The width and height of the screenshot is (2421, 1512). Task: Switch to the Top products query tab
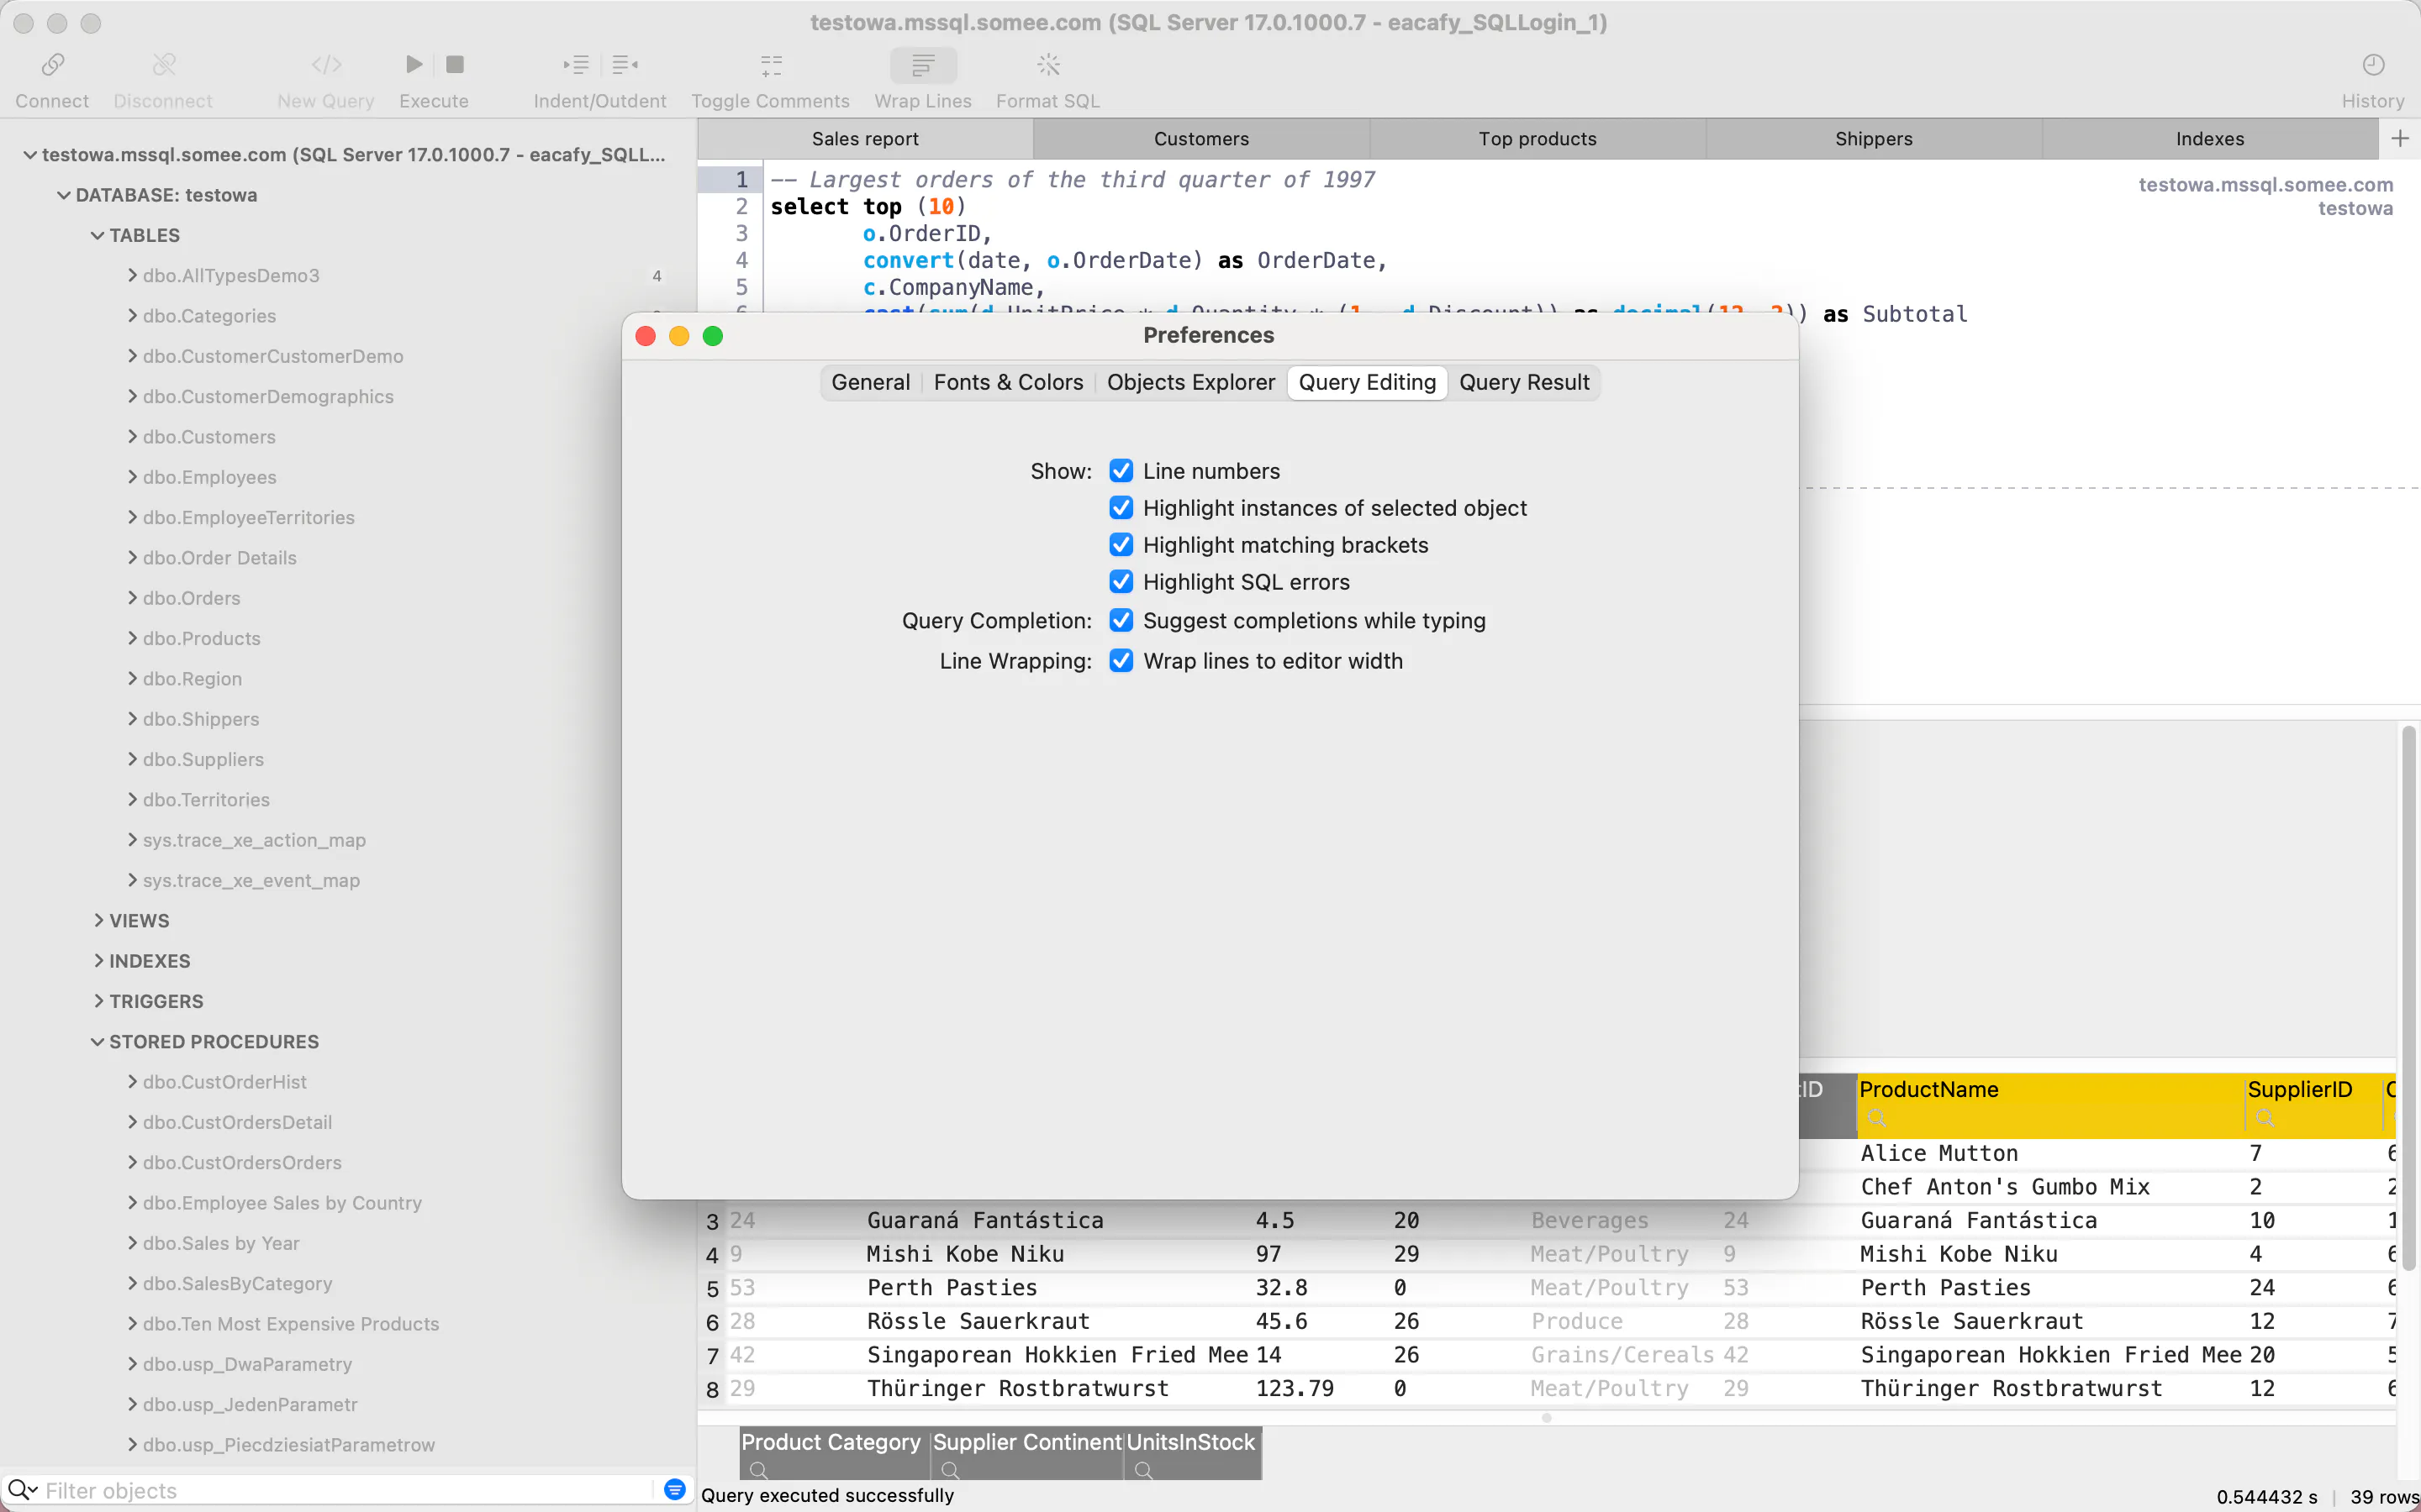pyautogui.click(x=1538, y=139)
